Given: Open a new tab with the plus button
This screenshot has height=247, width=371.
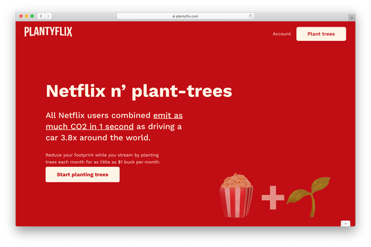Looking at the screenshot, I should [x=351, y=18].
